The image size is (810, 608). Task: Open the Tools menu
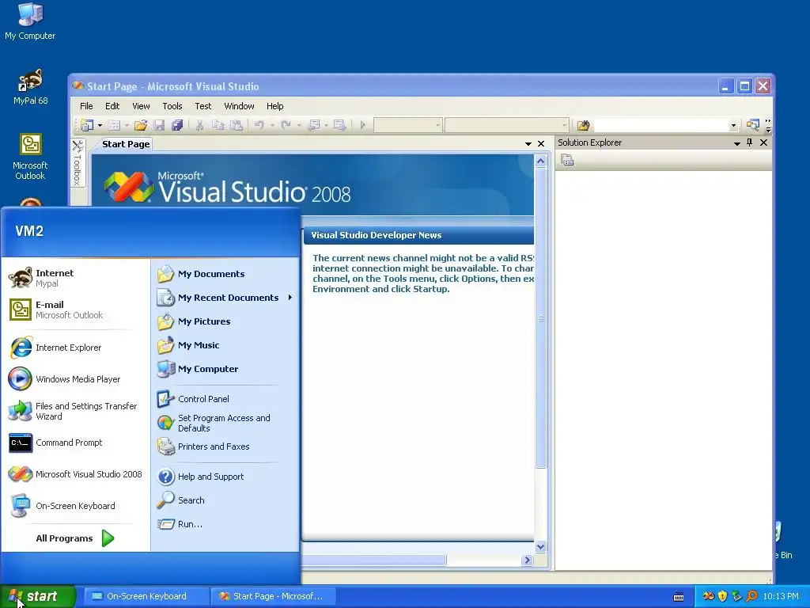tap(172, 106)
